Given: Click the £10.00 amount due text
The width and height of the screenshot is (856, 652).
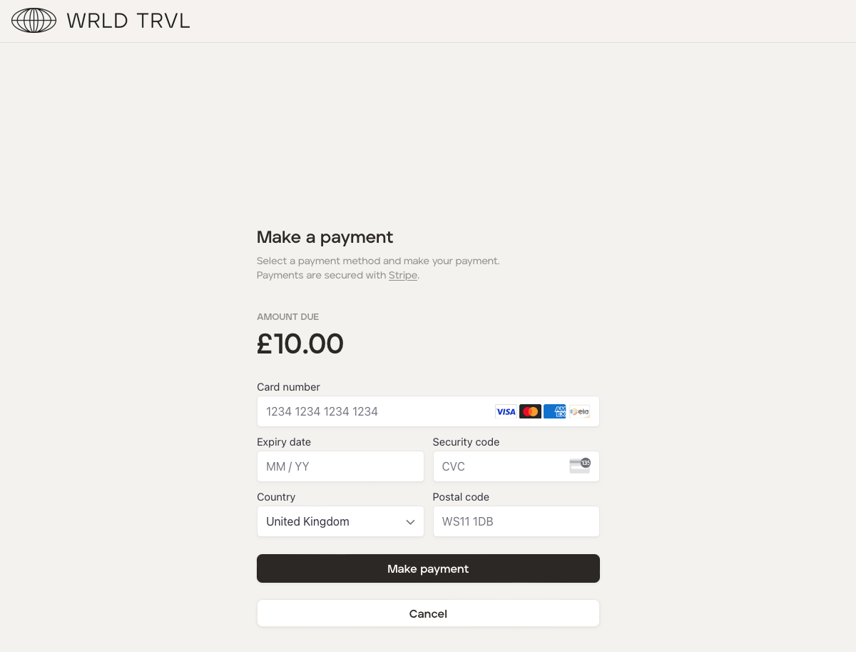Looking at the screenshot, I should pyautogui.click(x=300, y=344).
